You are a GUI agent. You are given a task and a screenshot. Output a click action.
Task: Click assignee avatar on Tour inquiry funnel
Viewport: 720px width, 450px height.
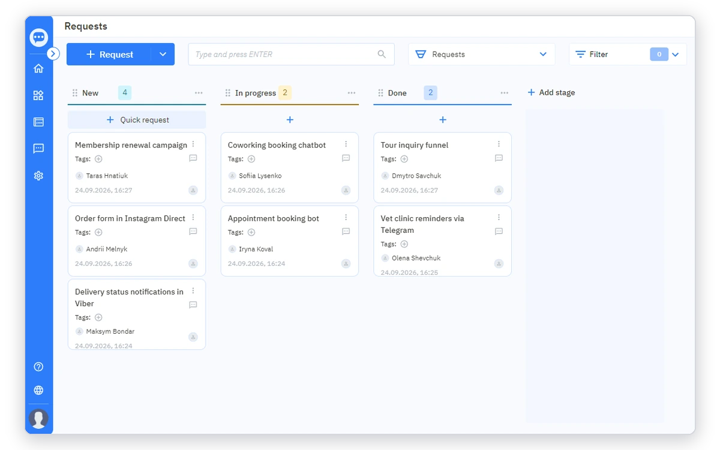coord(499,190)
